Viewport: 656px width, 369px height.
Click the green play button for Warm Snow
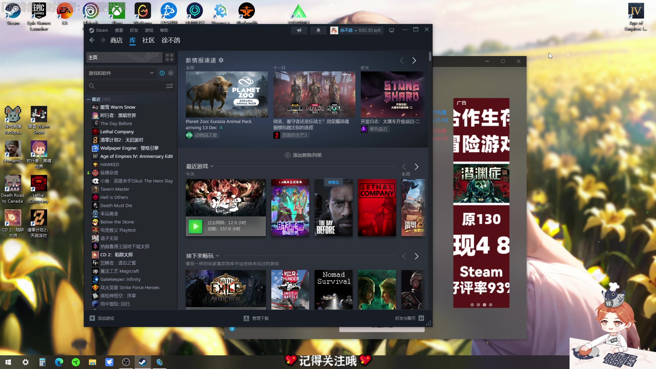click(195, 226)
